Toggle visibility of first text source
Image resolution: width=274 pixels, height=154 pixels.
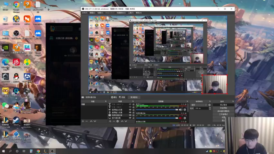click(130, 104)
